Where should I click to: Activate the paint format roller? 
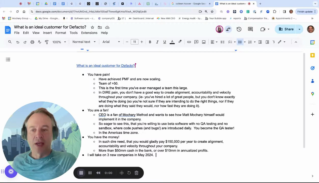click(x=47, y=42)
